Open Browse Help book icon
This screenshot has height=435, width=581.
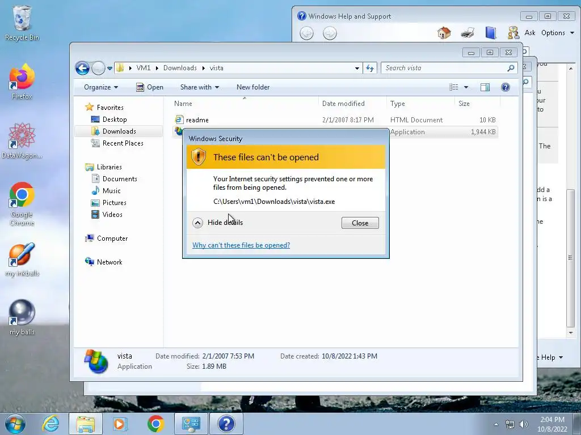[491, 33]
